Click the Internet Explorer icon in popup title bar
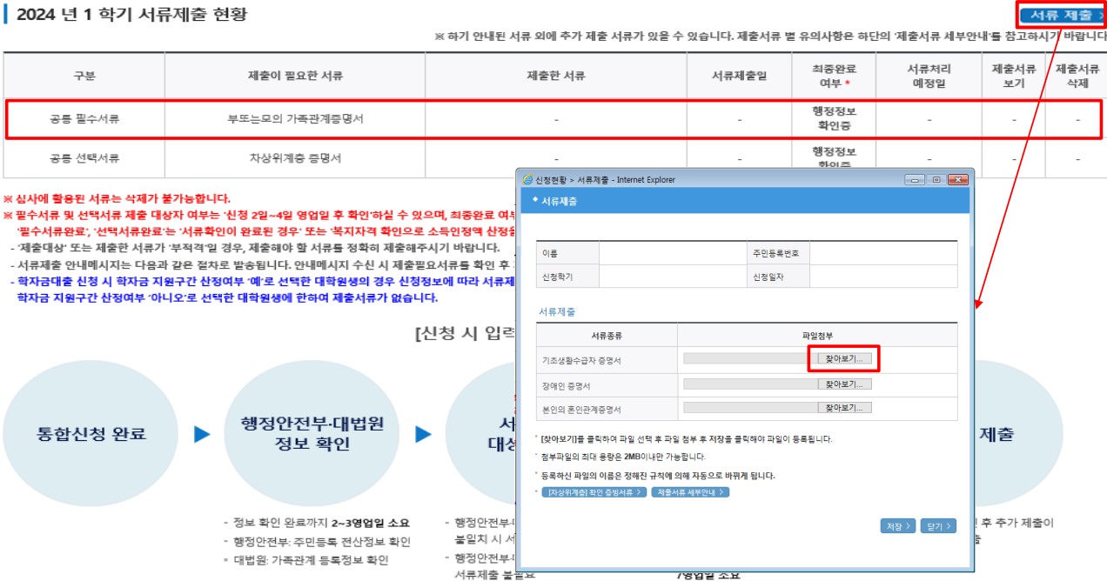 (x=527, y=179)
